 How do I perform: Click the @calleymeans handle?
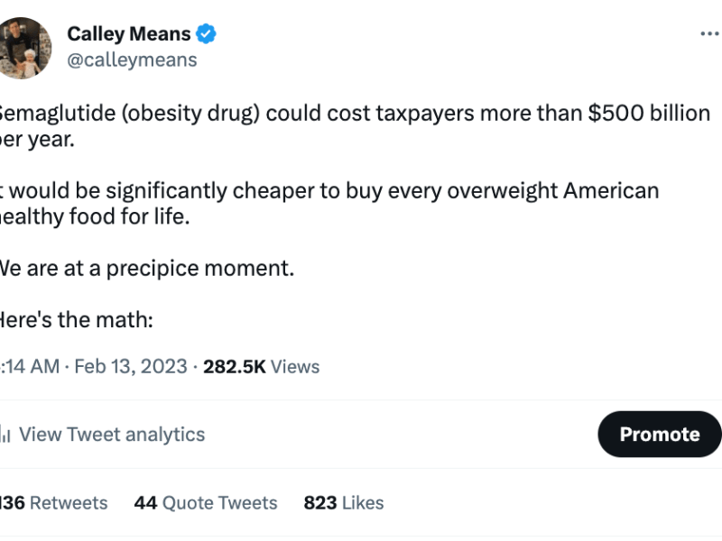[132, 60]
